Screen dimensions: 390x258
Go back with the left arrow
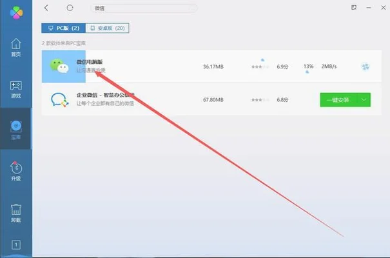[46, 8]
